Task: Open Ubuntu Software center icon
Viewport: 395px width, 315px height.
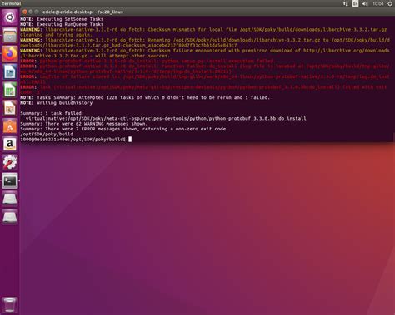Action: 10,126
